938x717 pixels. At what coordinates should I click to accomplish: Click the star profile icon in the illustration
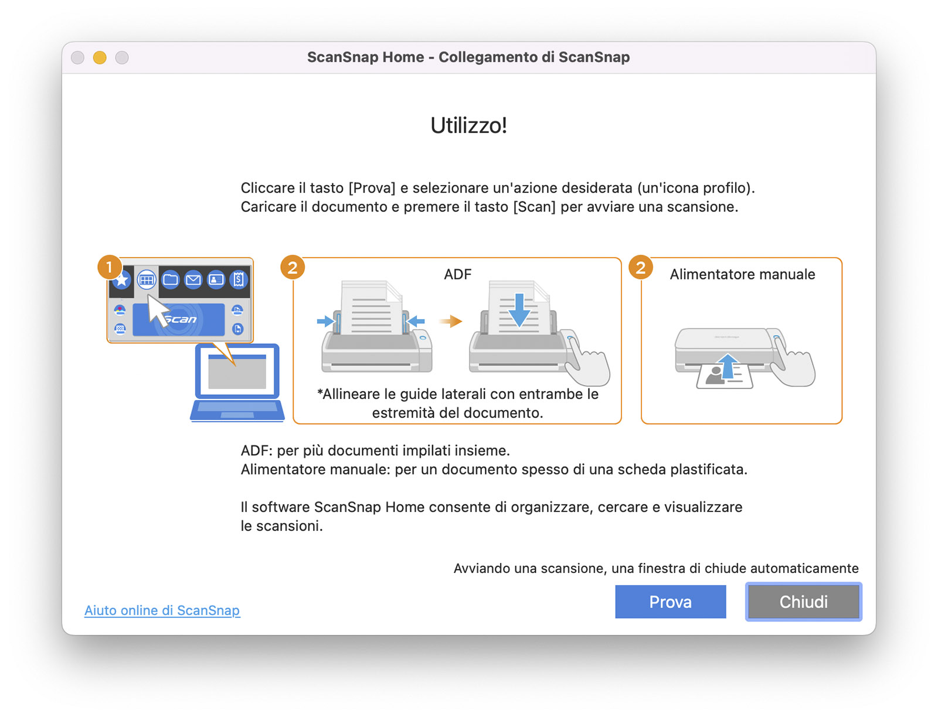coord(121,280)
